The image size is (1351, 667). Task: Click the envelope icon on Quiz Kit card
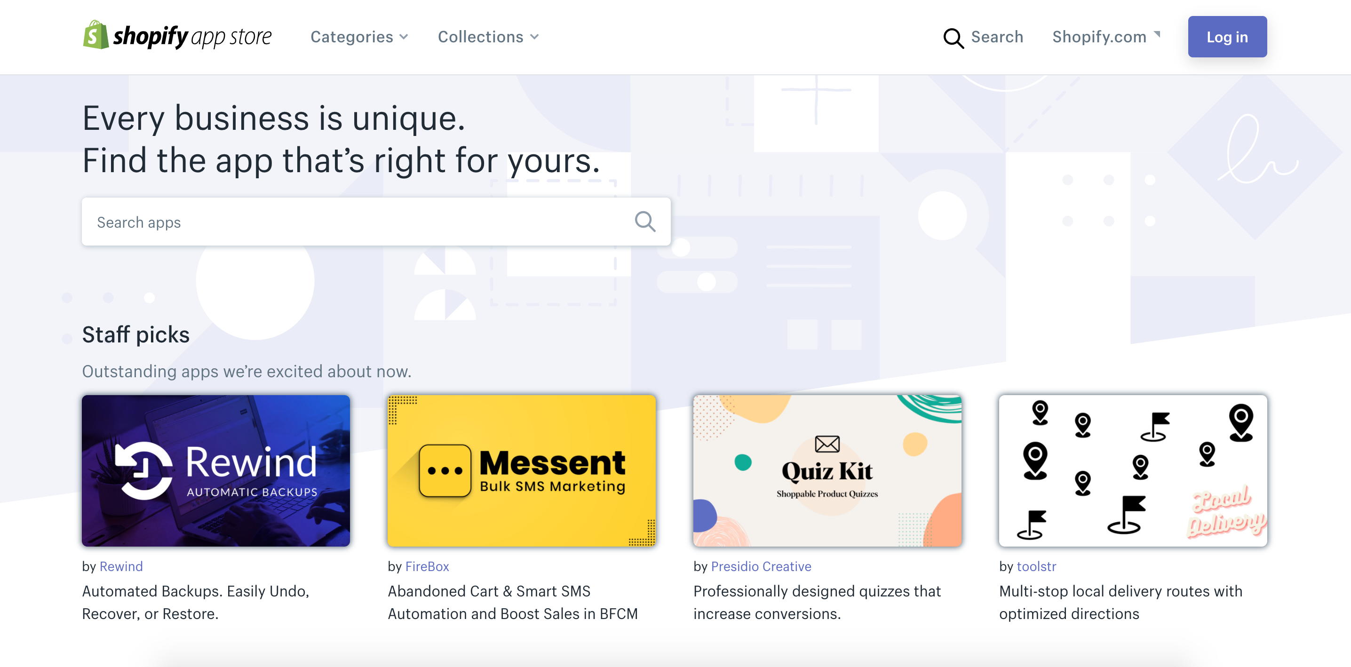pos(827,444)
